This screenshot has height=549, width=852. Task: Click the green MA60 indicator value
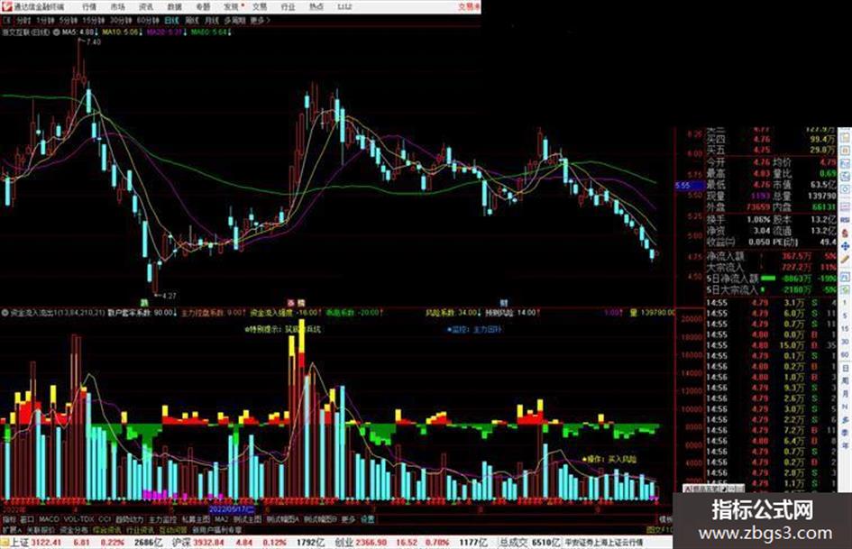[211, 32]
